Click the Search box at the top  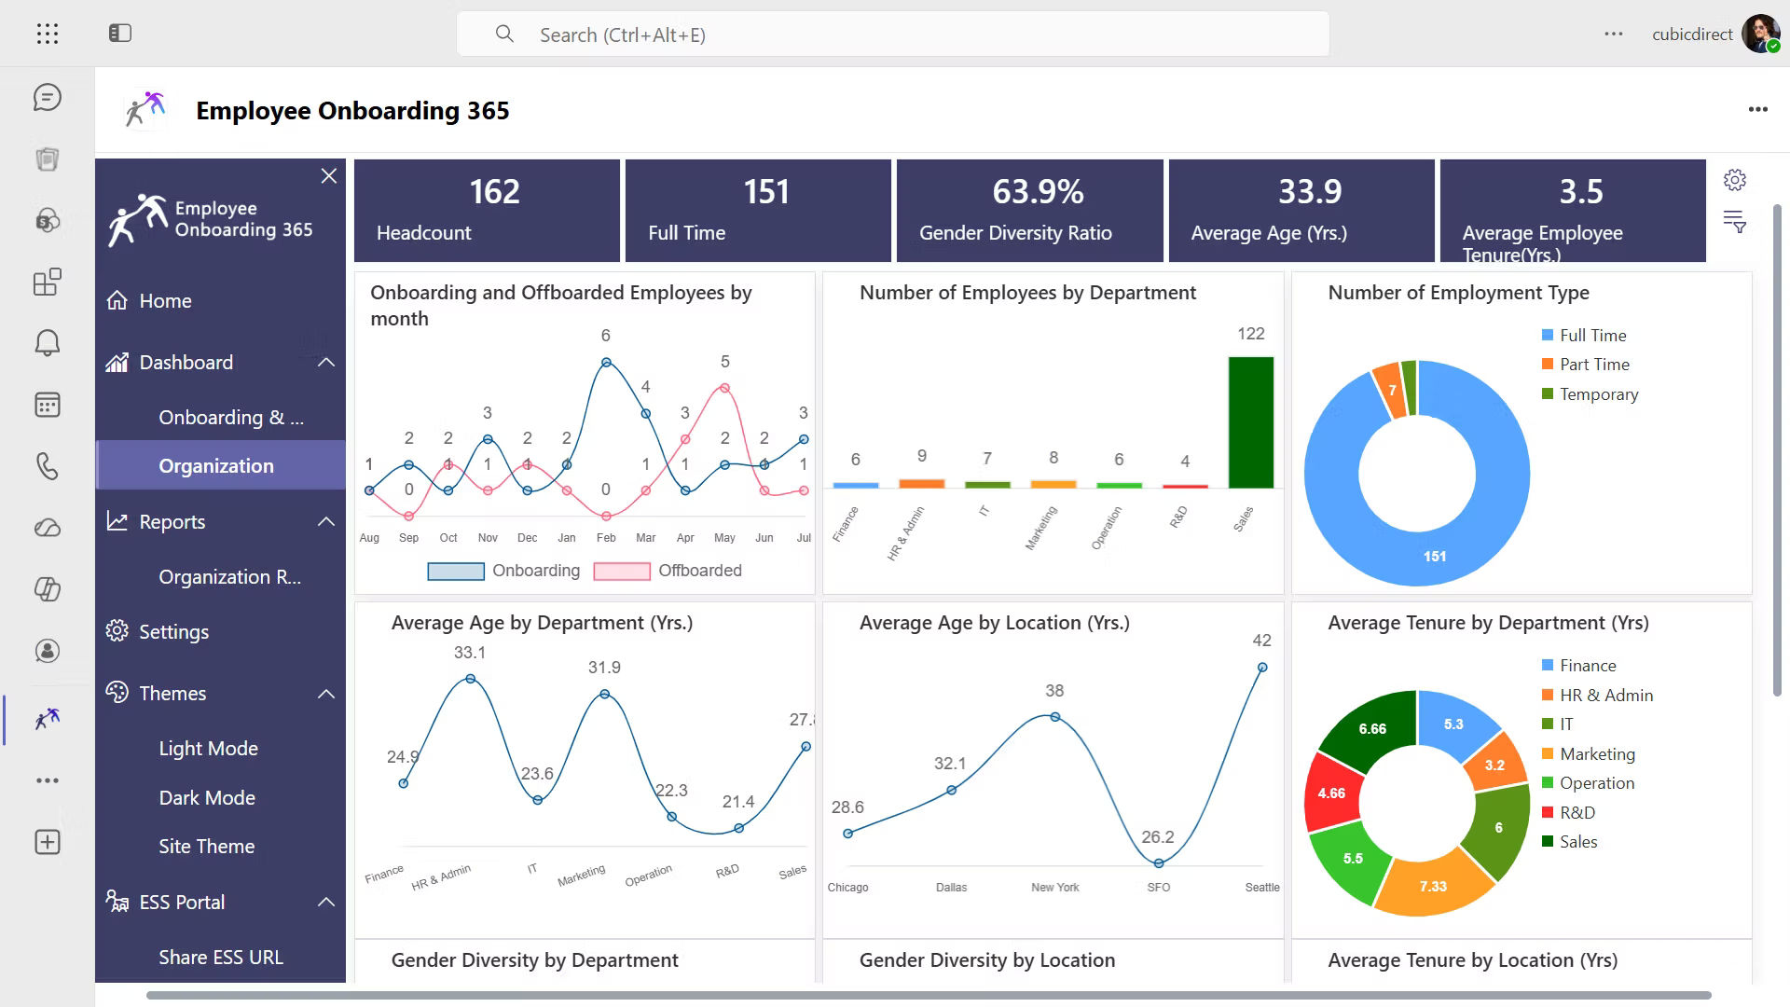point(892,34)
